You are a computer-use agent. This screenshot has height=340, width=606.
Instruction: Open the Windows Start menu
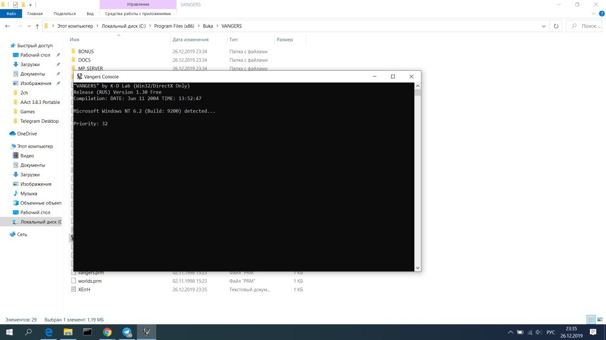9,332
